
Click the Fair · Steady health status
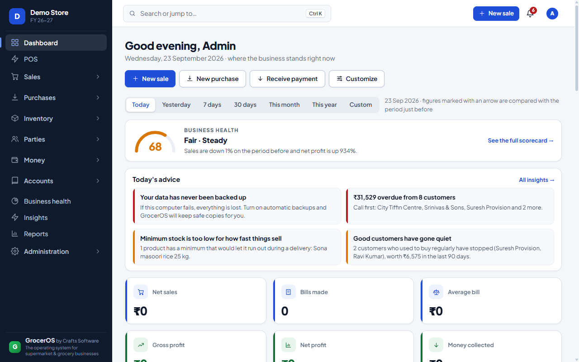pos(205,140)
